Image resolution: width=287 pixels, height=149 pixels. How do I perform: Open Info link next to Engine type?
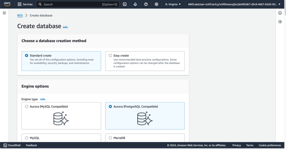43,99
